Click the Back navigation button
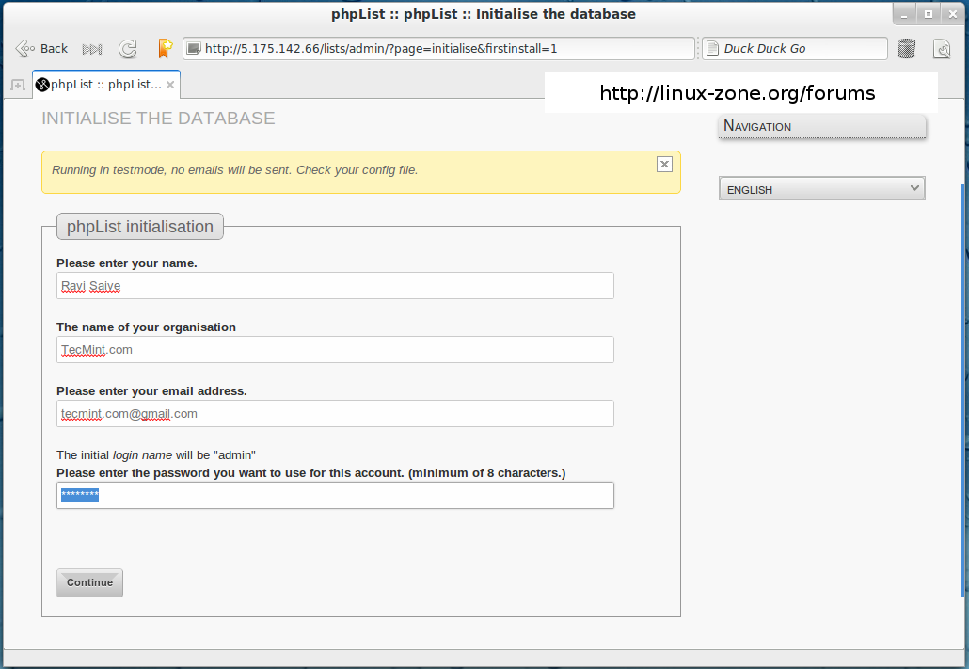The image size is (969, 669). (42, 49)
